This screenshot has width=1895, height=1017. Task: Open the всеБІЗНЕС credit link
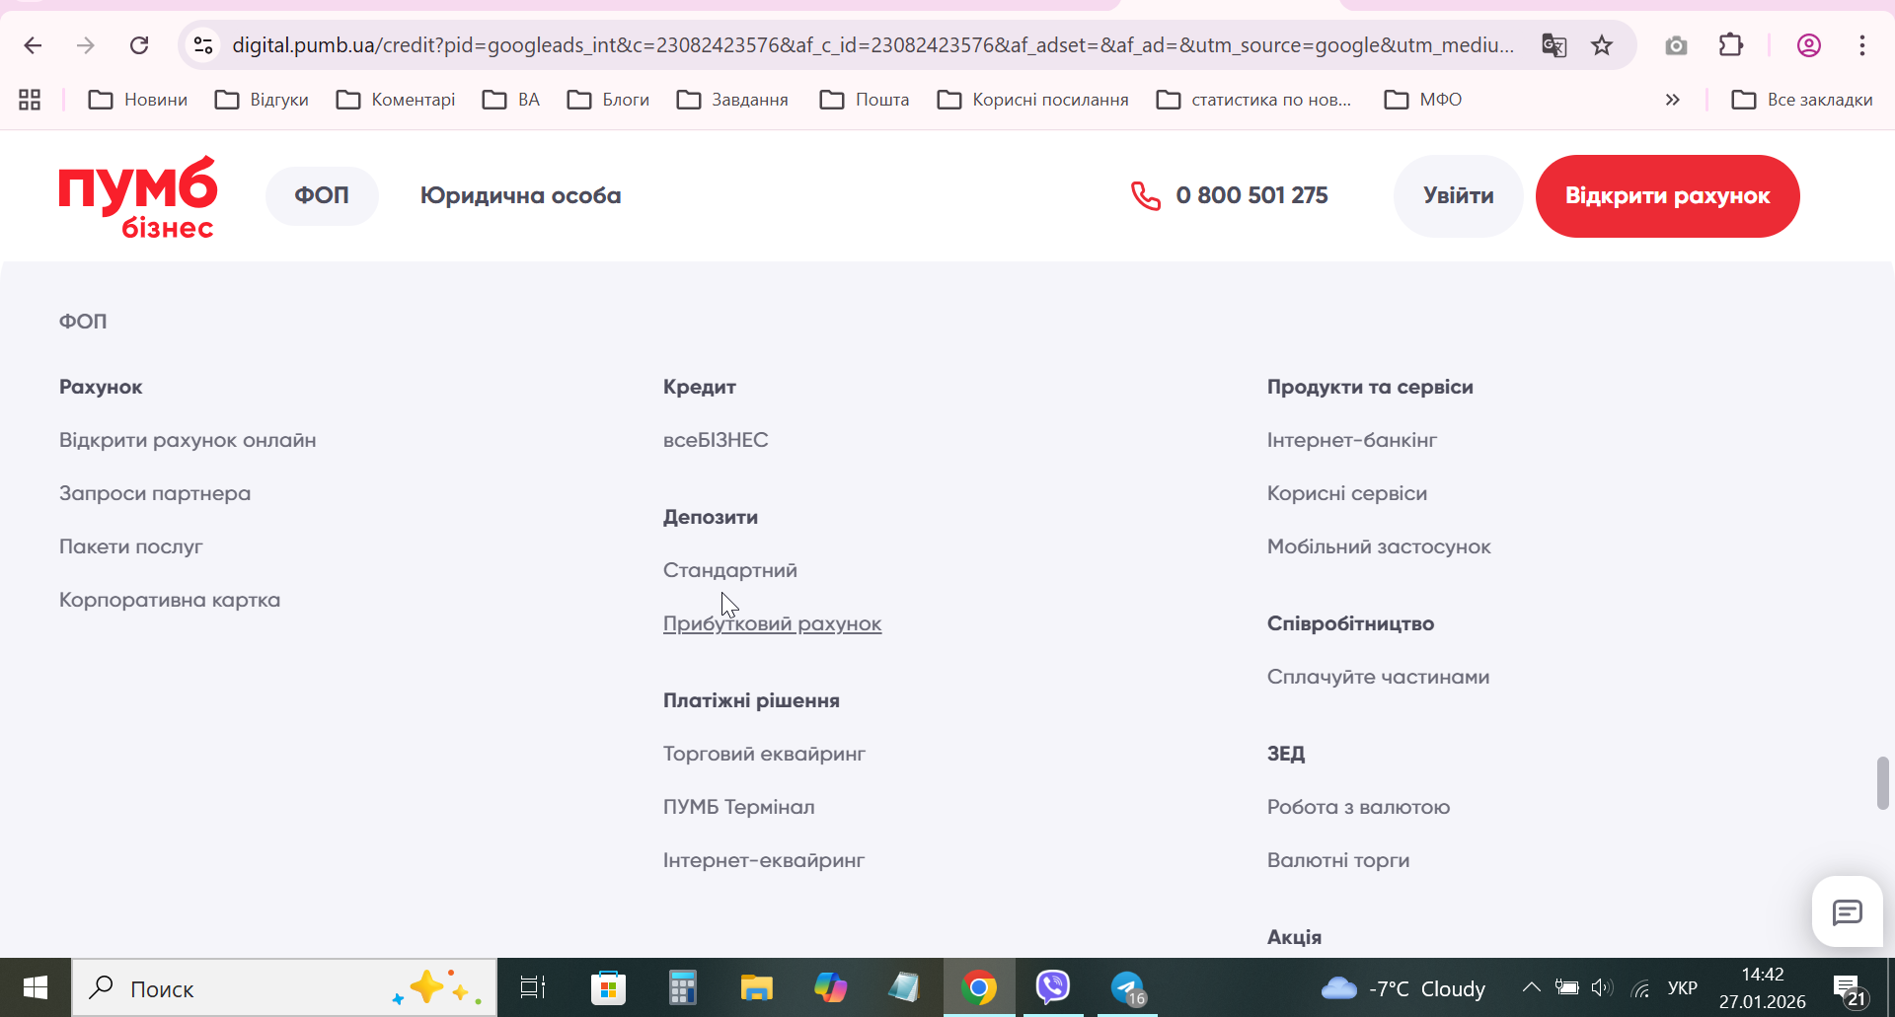pos(716,440)
